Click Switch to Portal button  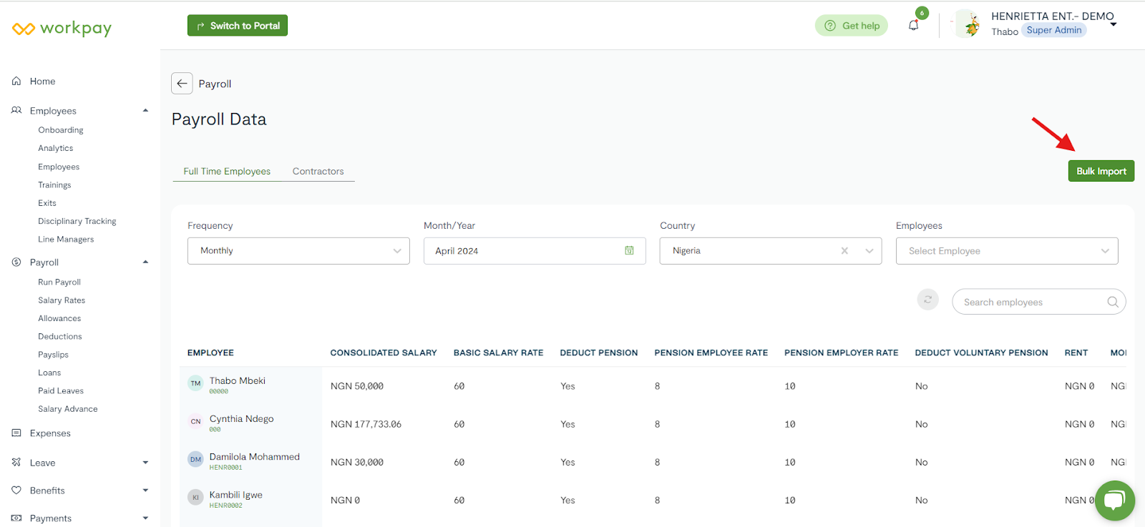click(238, 26)
